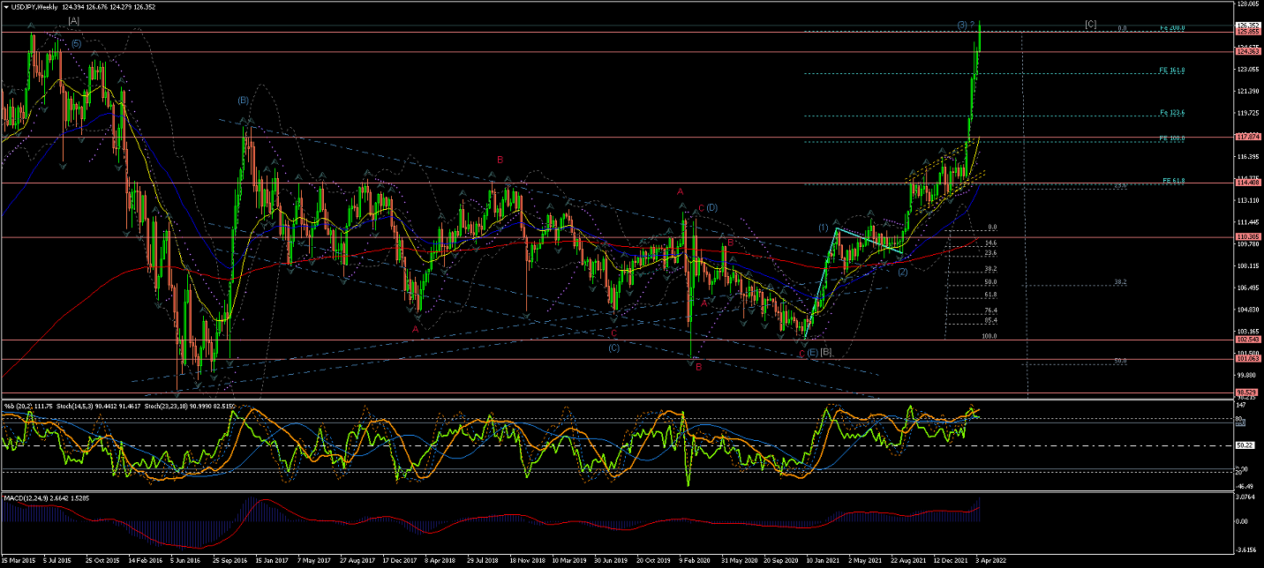The width and height of the screenshot is (1264, 568).
Task: Click the 15 Mar 2015 time axis date
Action: click(18, 560)
